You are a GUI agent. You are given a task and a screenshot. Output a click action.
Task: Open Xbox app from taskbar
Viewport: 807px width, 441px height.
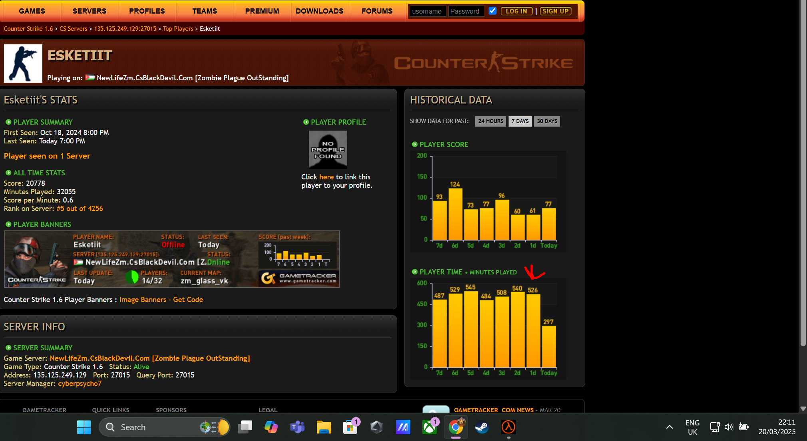click(429, 427)
